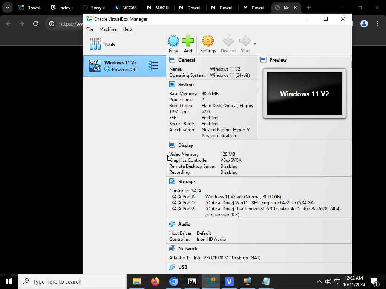
Task: Click Video Memory value 128 MB
Action: (228, 154)
